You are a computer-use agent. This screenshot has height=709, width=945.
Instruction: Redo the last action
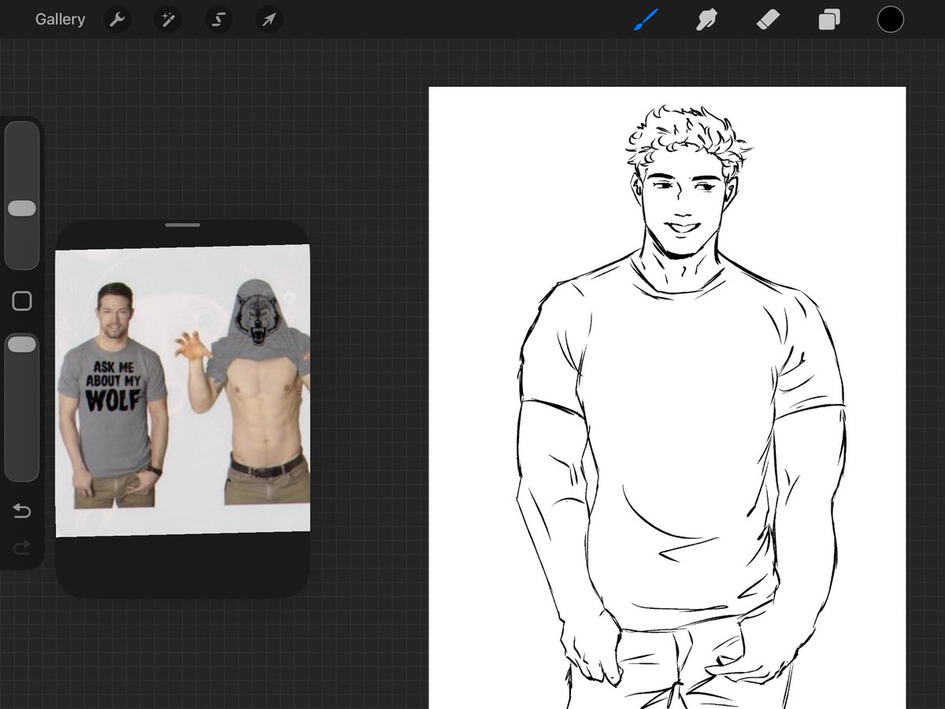coord(22,547)
